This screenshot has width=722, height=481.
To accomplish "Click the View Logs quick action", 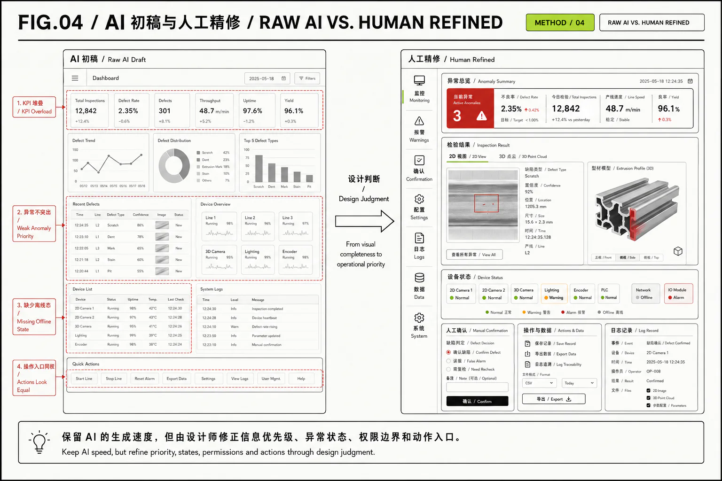I will [x=240, y=379].
